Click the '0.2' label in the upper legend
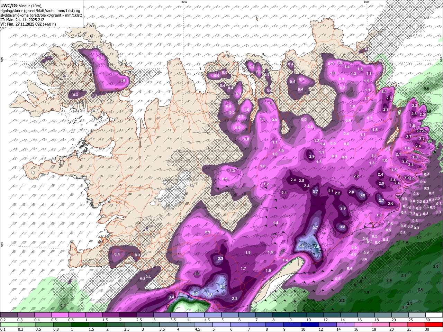443x332 pixels. [2, 320]
